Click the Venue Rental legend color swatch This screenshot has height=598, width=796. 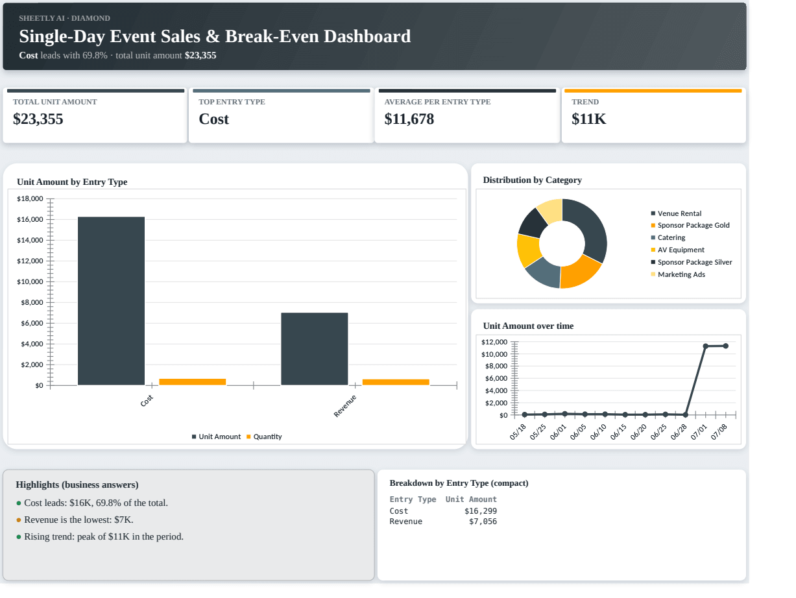tap(653, 213)
